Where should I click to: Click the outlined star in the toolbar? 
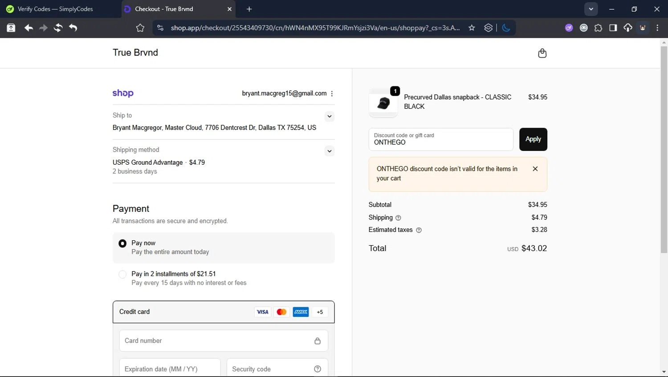[140, 28]
